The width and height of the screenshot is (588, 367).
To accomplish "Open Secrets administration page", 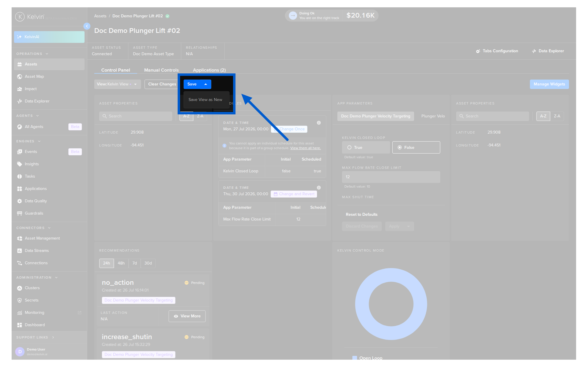I will pos(49,300).
